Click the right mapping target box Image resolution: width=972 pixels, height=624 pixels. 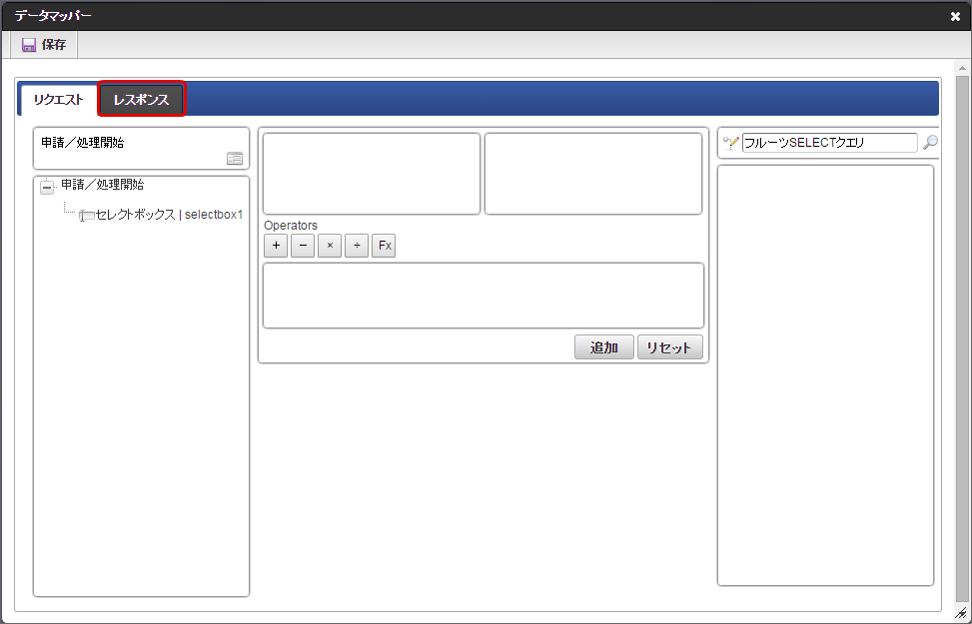coord(593,174)
